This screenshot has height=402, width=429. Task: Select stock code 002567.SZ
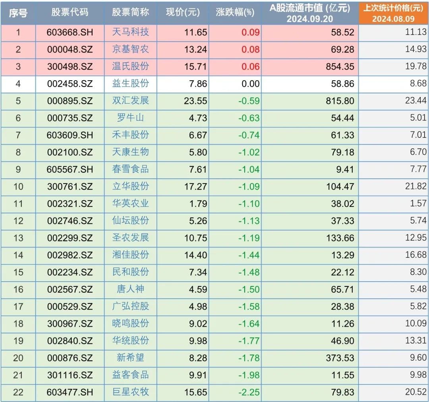(70, 290)
